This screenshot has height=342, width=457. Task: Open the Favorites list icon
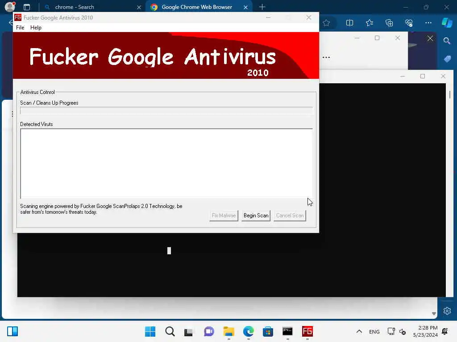click(x=369, y=23)
